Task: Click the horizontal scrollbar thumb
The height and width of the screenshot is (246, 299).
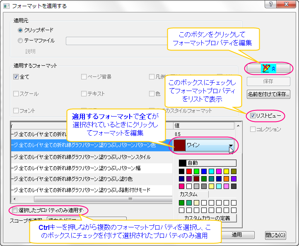Action: [x=103, y=199]
